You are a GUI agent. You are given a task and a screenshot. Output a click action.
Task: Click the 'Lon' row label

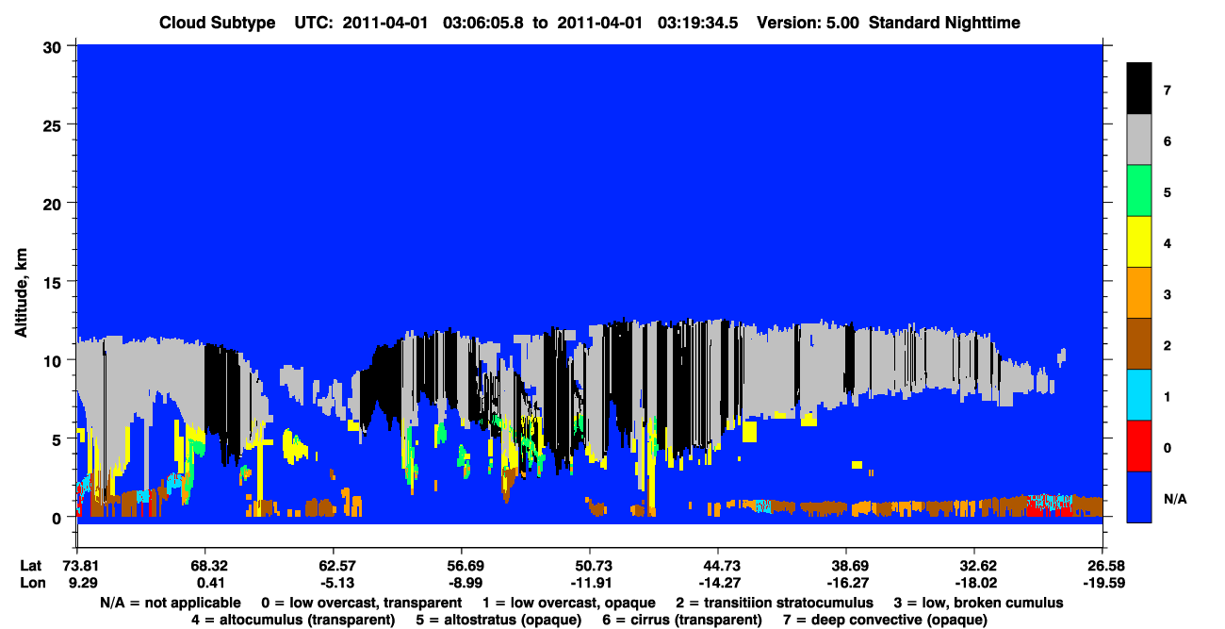click(32, 584)
